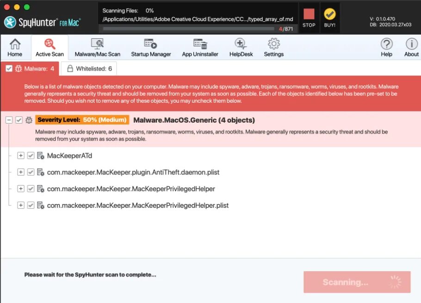Viewport: 421px width, 303px height.
Task: Open the Malware/Mac Scan section
Action: click(x=98, y=48)
